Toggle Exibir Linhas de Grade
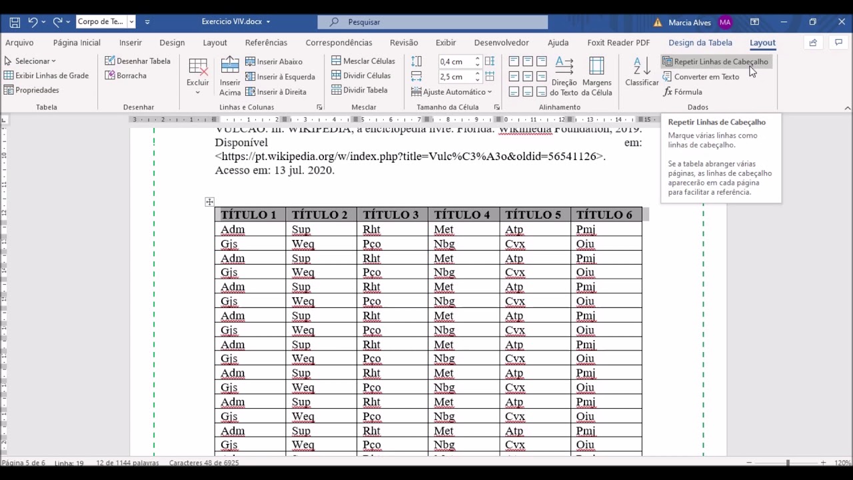 click(46, 76)
